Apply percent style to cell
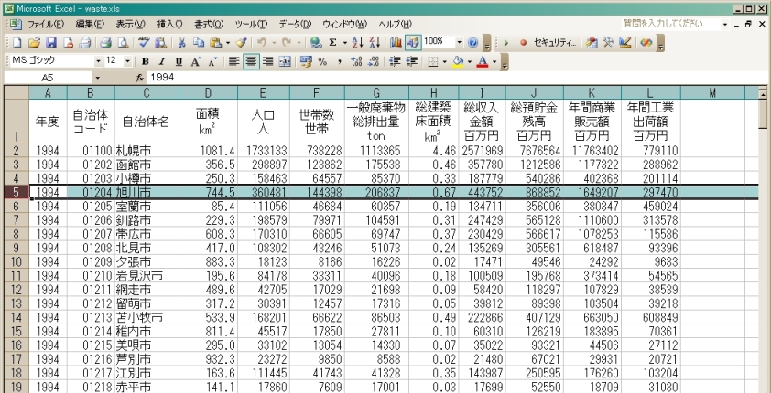 point(322,61)
